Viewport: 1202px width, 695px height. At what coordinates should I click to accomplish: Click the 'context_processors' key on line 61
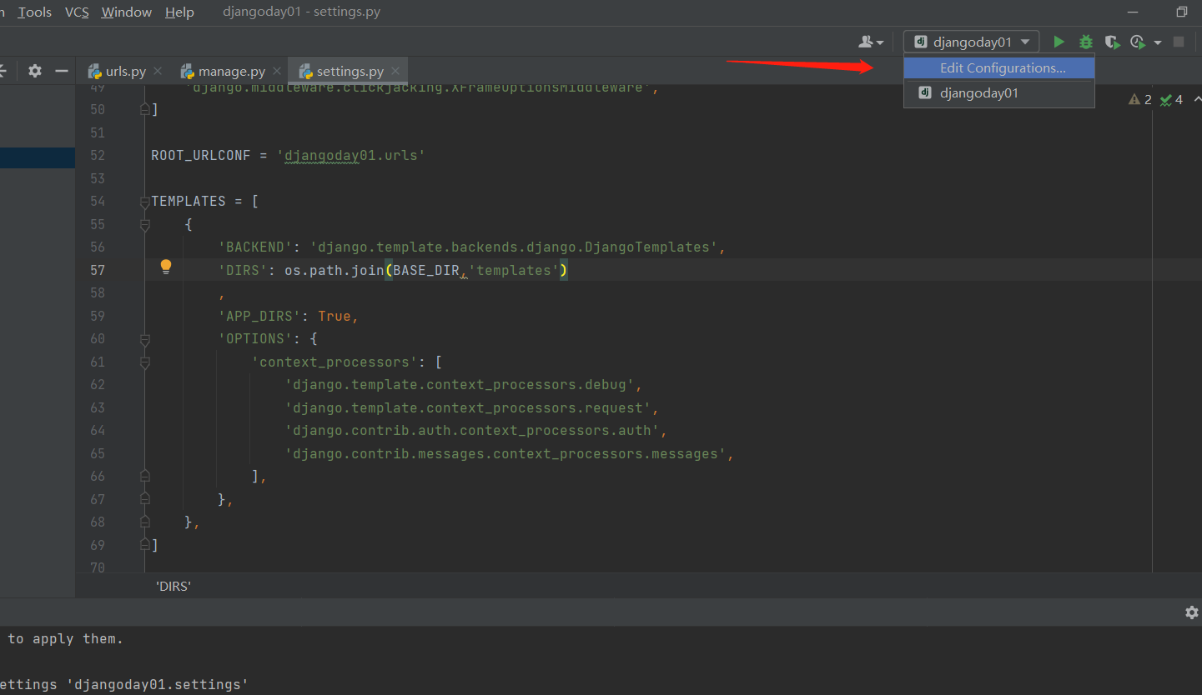[x=334, y=362]
